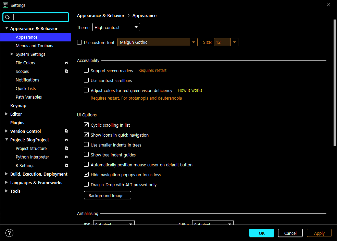Click project-level icon next to File Colors
337x241 pixels.
pos(66,63)
